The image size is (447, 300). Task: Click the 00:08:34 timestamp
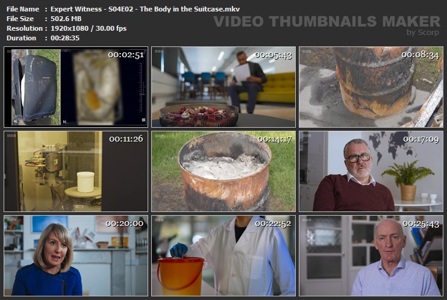[x=420, y=55]
